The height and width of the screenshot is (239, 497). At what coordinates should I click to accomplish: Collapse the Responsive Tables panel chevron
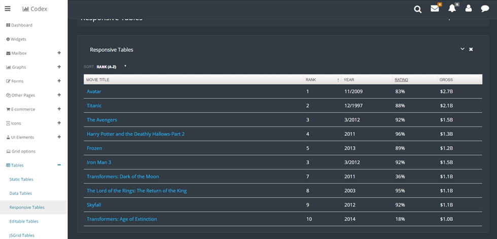462,49
